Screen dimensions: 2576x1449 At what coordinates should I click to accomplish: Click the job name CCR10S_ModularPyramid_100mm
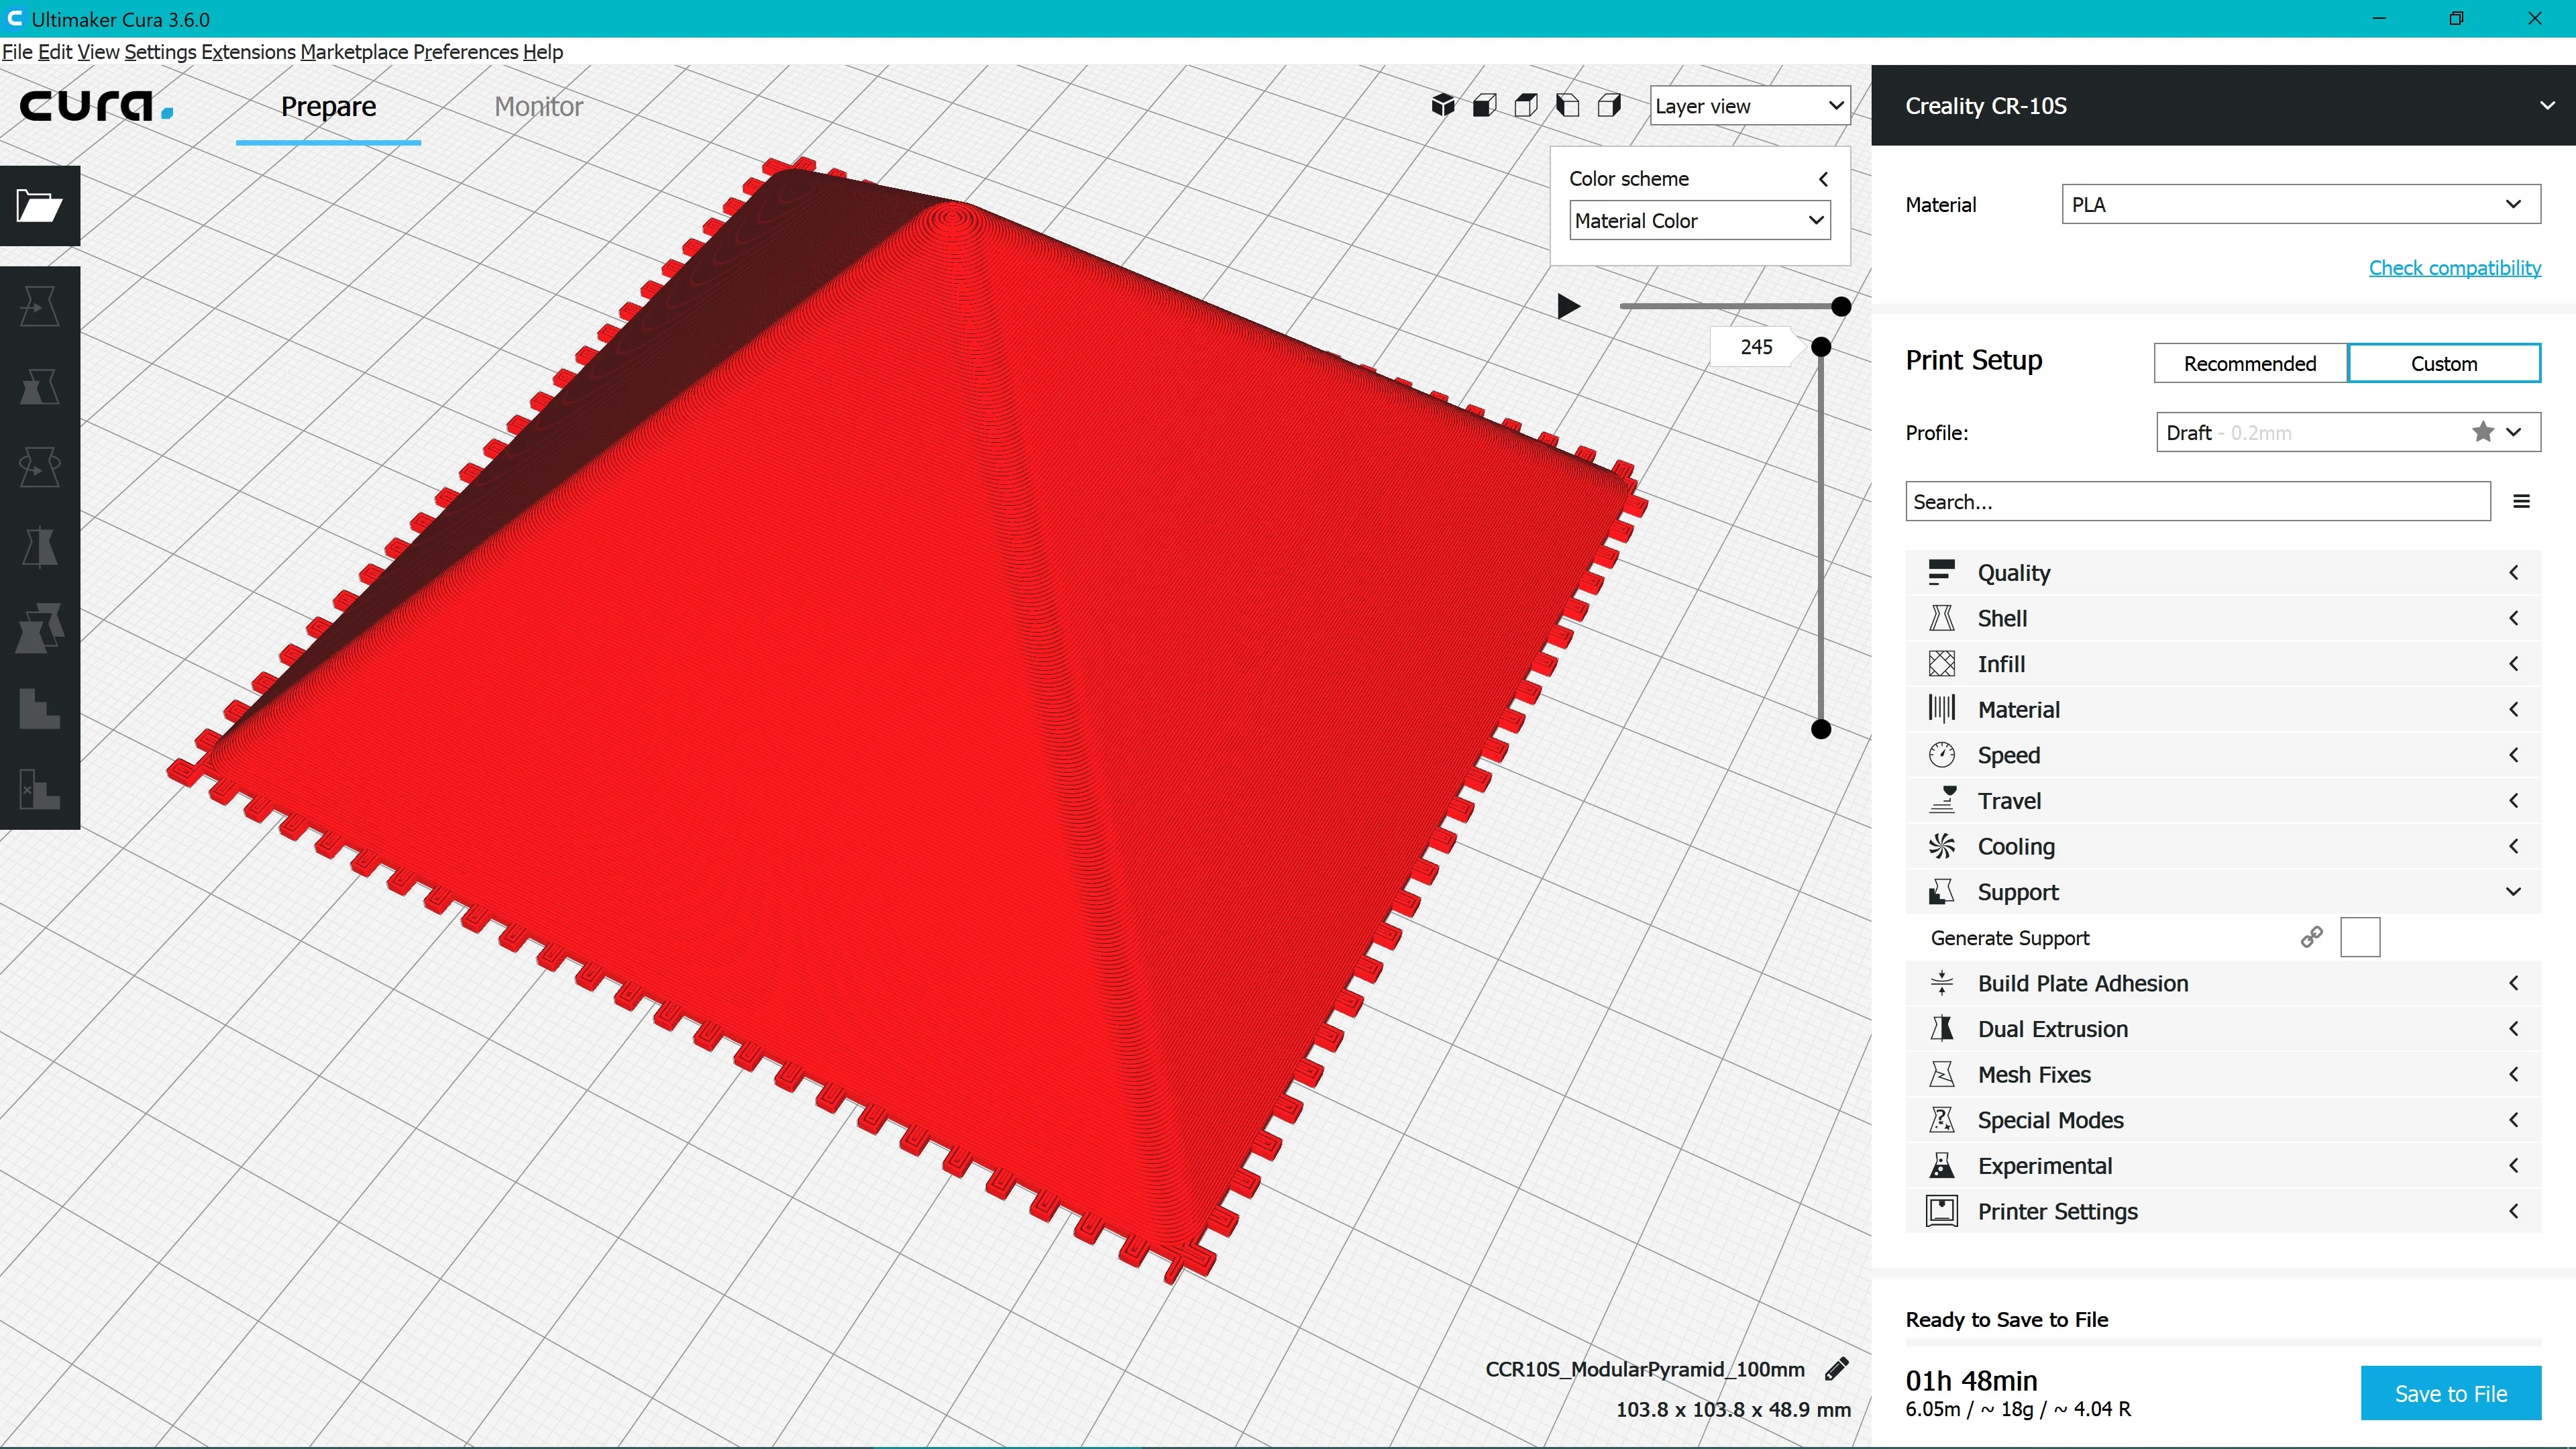click(1645, 1369)
